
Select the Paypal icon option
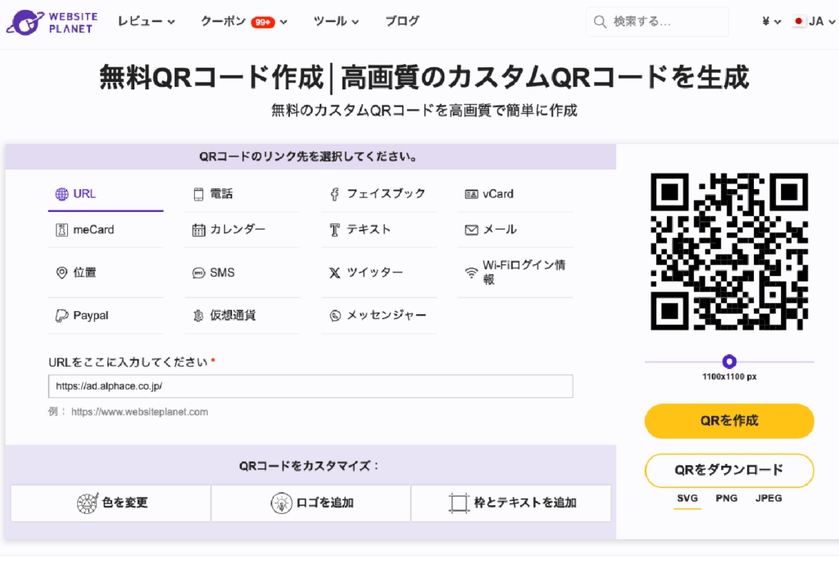pyautogui.click(x=61, y=316)
